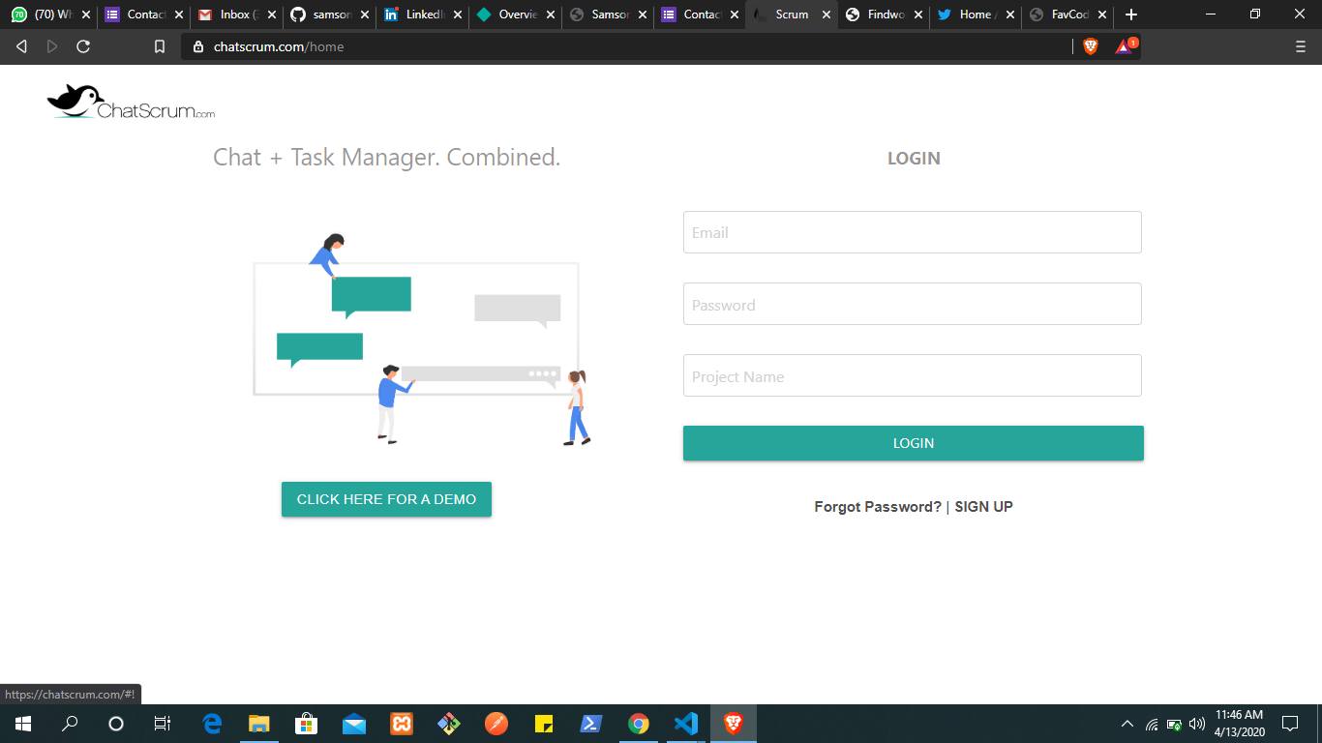Open Visual Studio Code from the taskbar

(x=686, y=724)
